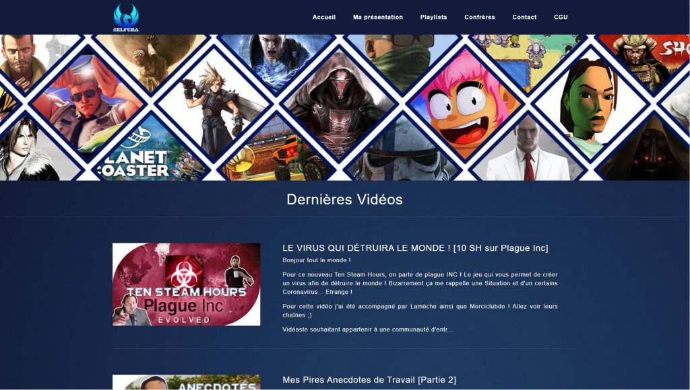The height and width of the screenshot is (390, 690).
Task: Select the hooded Darth Revan banner tile
Action: point(339,104)
